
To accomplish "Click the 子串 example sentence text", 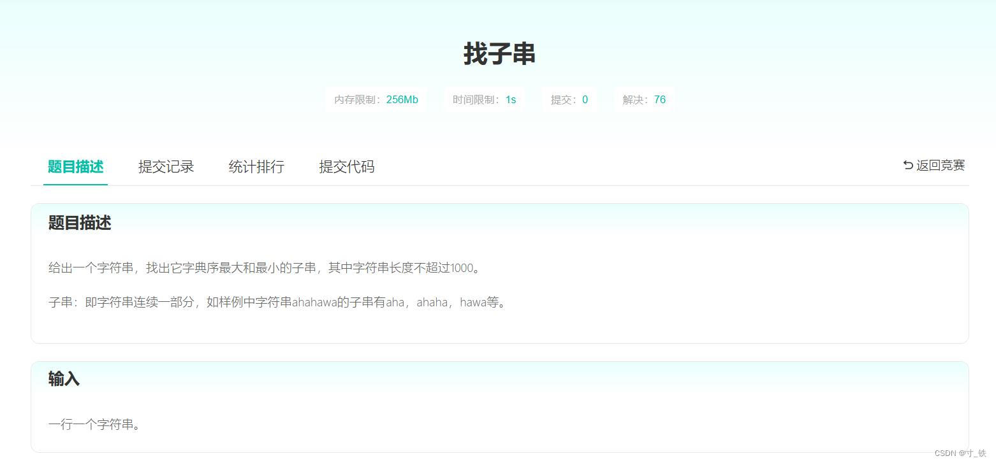I will point(277,302).
